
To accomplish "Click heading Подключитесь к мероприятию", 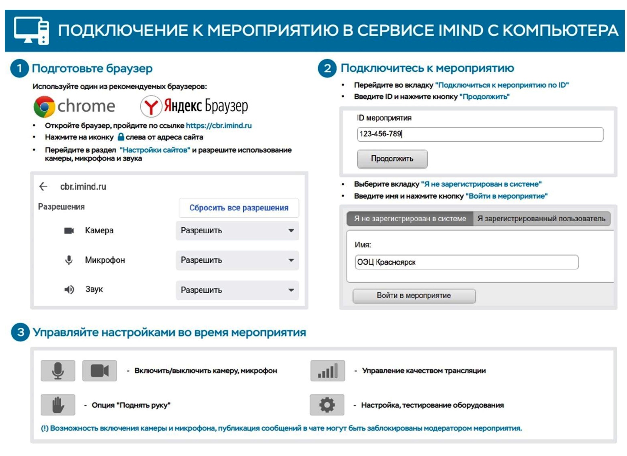I will coord(427,68).
